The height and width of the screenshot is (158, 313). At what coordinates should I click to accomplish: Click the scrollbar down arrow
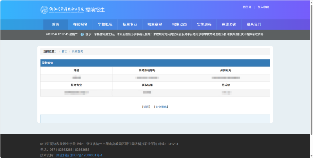tap(311, 156)
